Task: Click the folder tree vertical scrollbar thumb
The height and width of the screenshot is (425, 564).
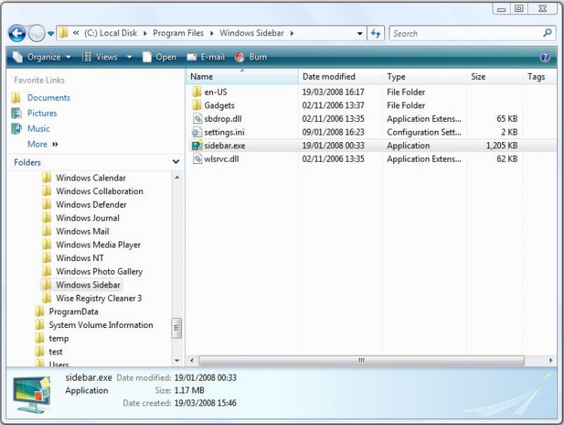Action: click(x=177, y=328)
